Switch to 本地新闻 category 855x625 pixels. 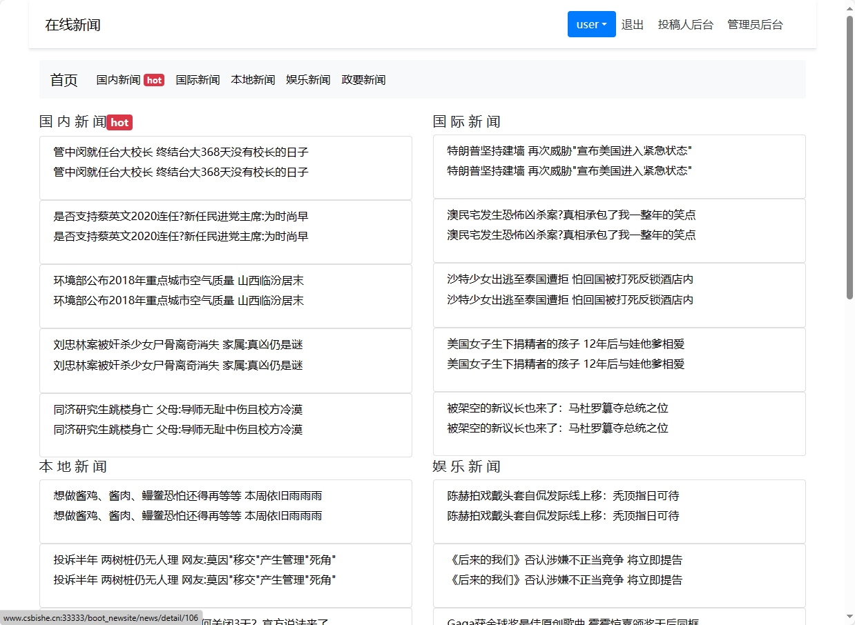[x=252, y=79]
